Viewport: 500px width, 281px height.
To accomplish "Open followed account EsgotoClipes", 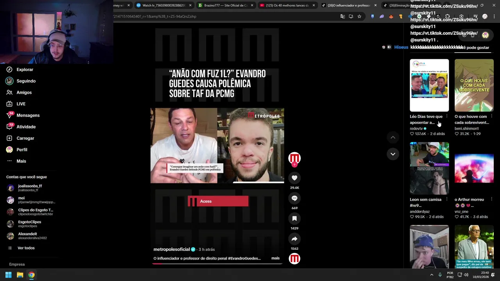I will pyautogui.click(x=29, y=224).
